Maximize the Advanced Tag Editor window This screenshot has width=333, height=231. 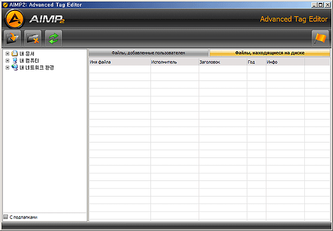[321, 5]
